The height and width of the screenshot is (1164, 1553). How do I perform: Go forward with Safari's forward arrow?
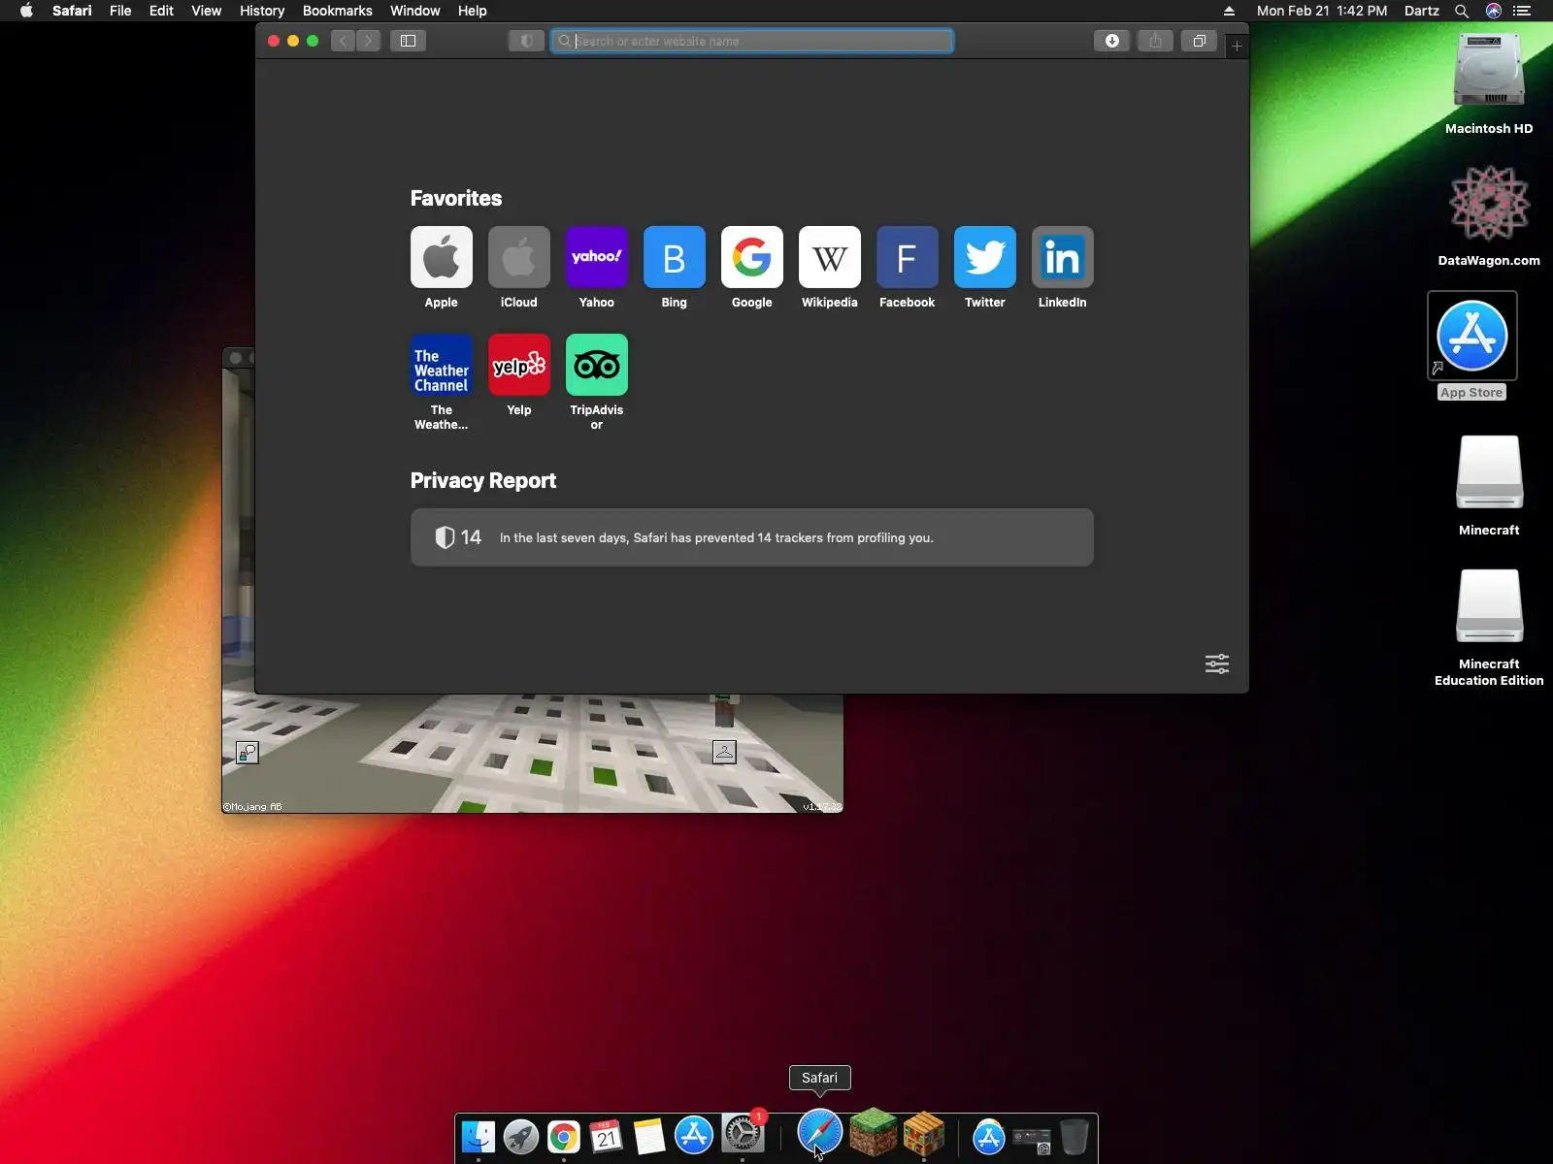pyautogui.click(x=368, y=41)
